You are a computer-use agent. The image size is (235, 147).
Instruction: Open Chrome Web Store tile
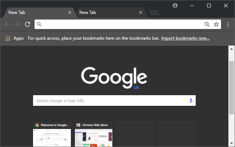(94, 134)
